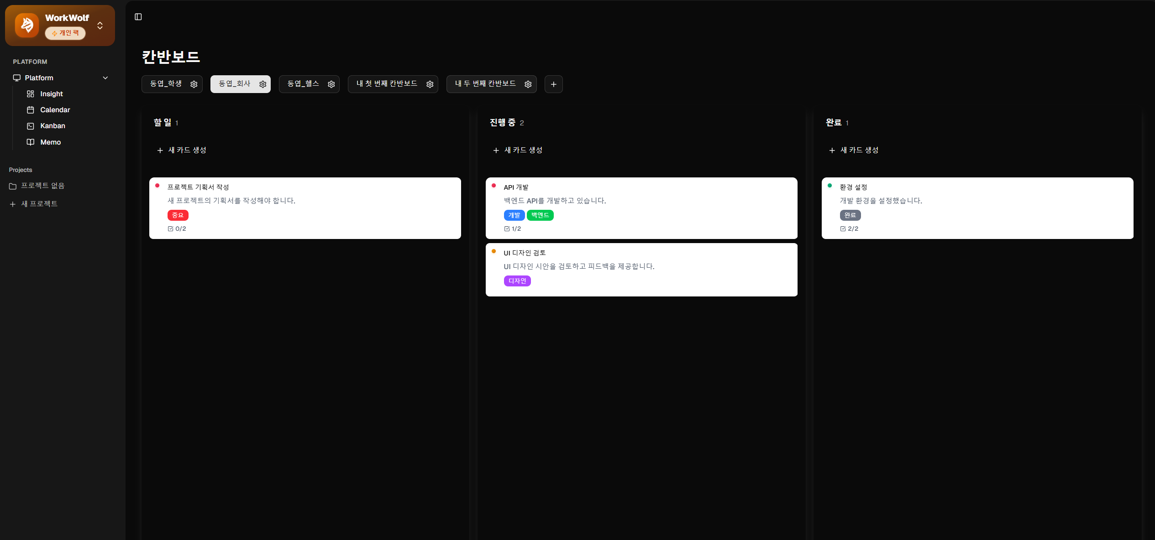Toggle the checklist indicator on 환경 설정 card

pos(843,228)
